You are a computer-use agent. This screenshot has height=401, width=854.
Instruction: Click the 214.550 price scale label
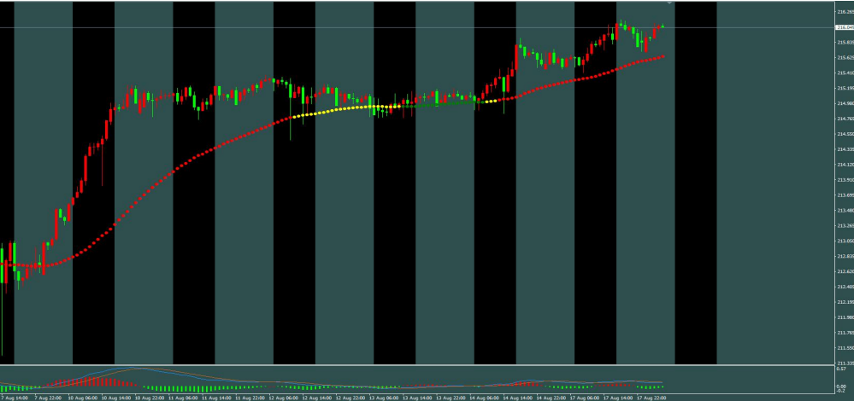(845, 134)
